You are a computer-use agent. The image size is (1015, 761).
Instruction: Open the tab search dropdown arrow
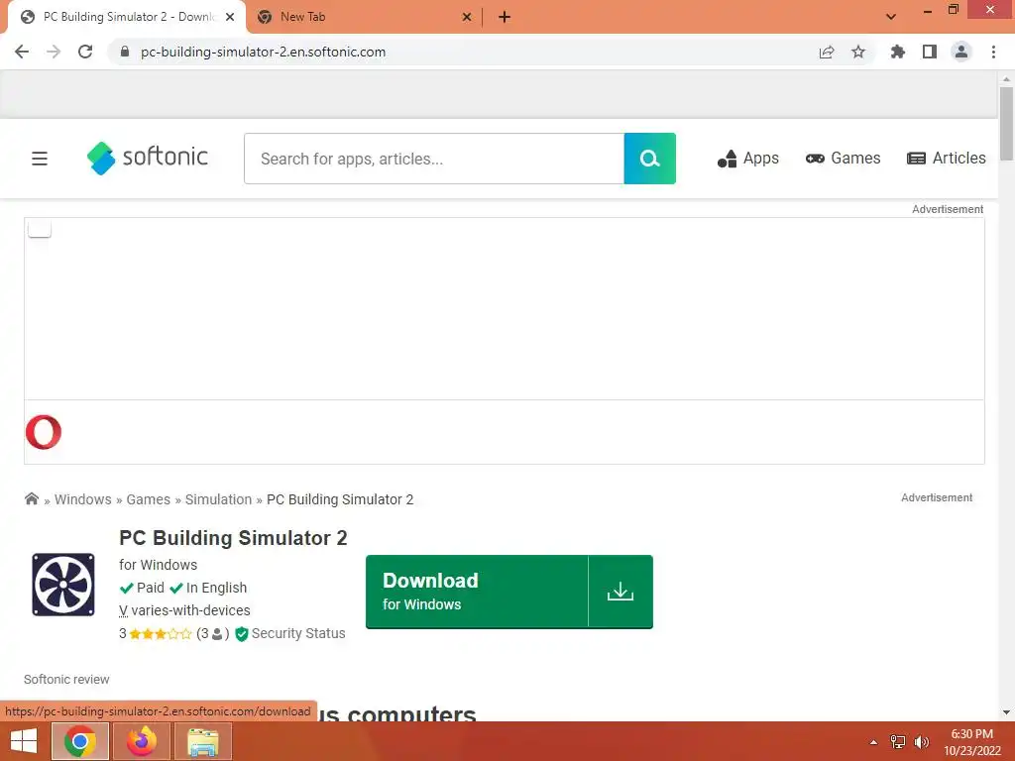point(891,17)
